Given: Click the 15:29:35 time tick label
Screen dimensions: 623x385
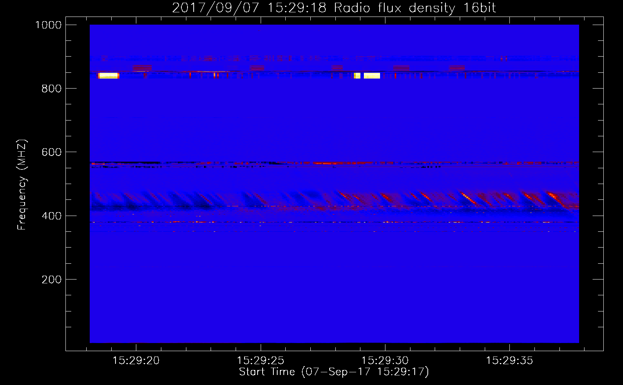Looking at the screenshot, I should [x=509, y=361].
